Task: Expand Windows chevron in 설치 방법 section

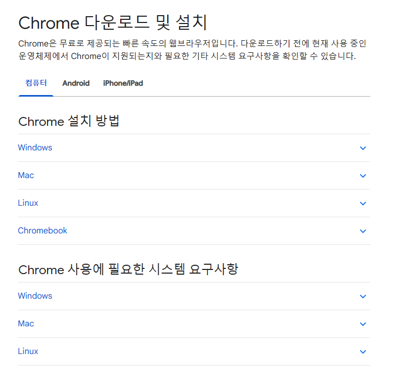Action: point(363,148)
